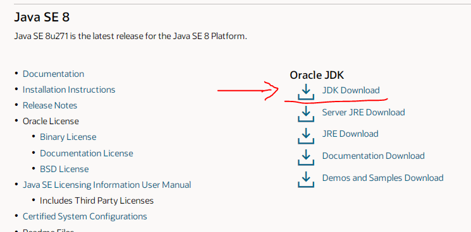Open the Documentation link in the list
The image size is (471, 232).
coord(54,74)
